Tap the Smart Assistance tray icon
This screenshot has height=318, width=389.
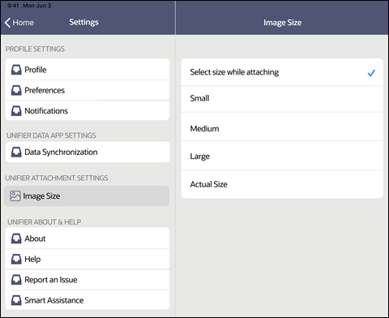tap(16, 300)
